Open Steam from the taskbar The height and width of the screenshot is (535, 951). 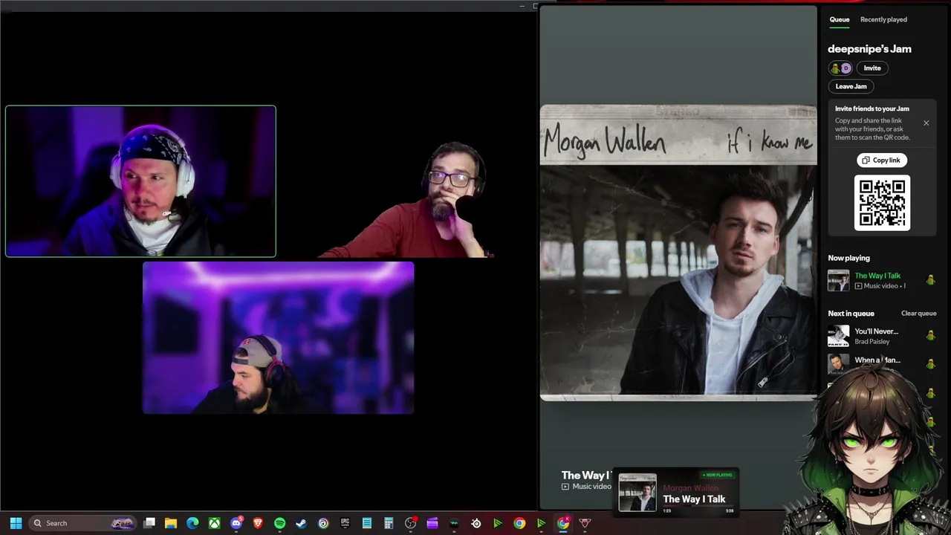301,523
